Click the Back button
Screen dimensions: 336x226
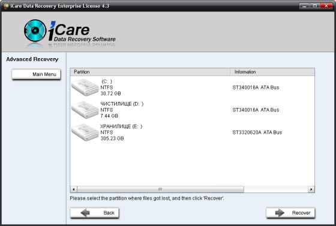point(95,213)
